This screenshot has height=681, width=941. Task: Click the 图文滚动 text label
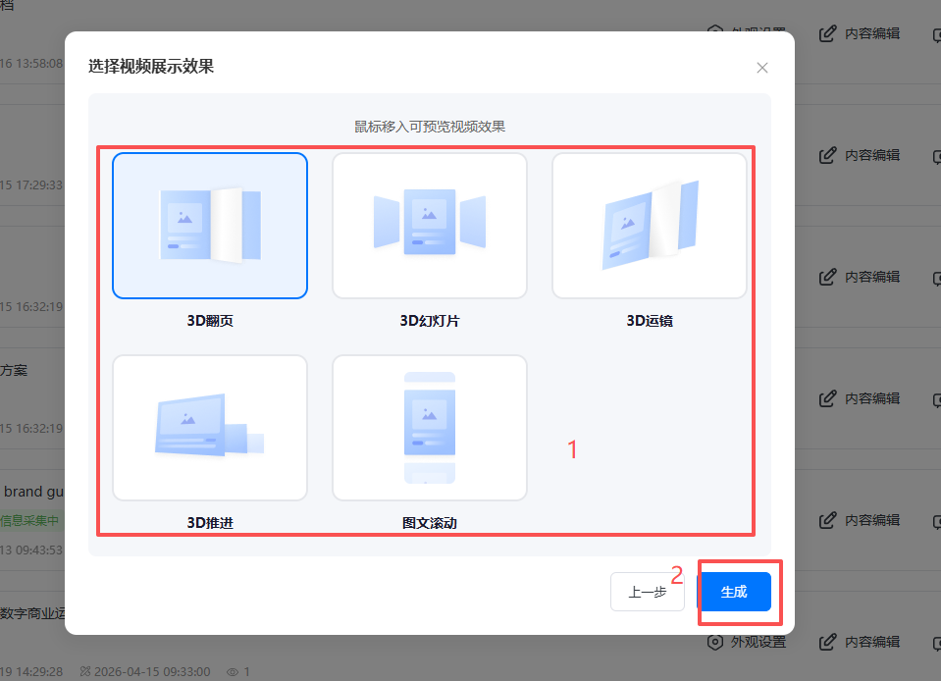point(430,523)
